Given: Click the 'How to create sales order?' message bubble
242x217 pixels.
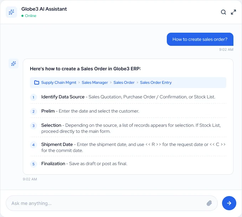Looking at the screenshot, I should (200, 39).
